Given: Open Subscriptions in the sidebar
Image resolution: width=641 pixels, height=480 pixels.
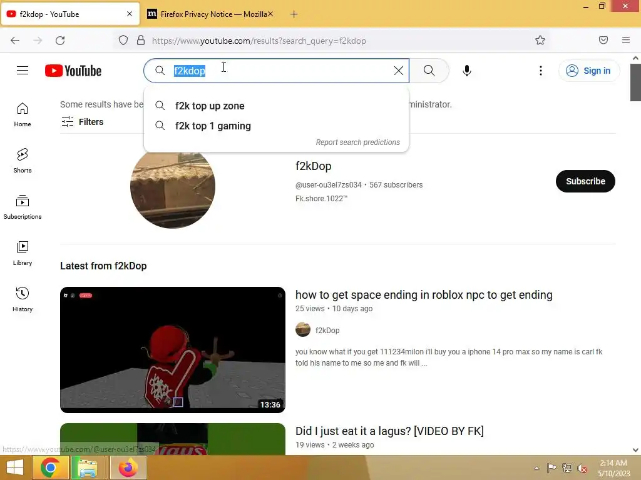Looking at the screenshot, I should 23,207.
